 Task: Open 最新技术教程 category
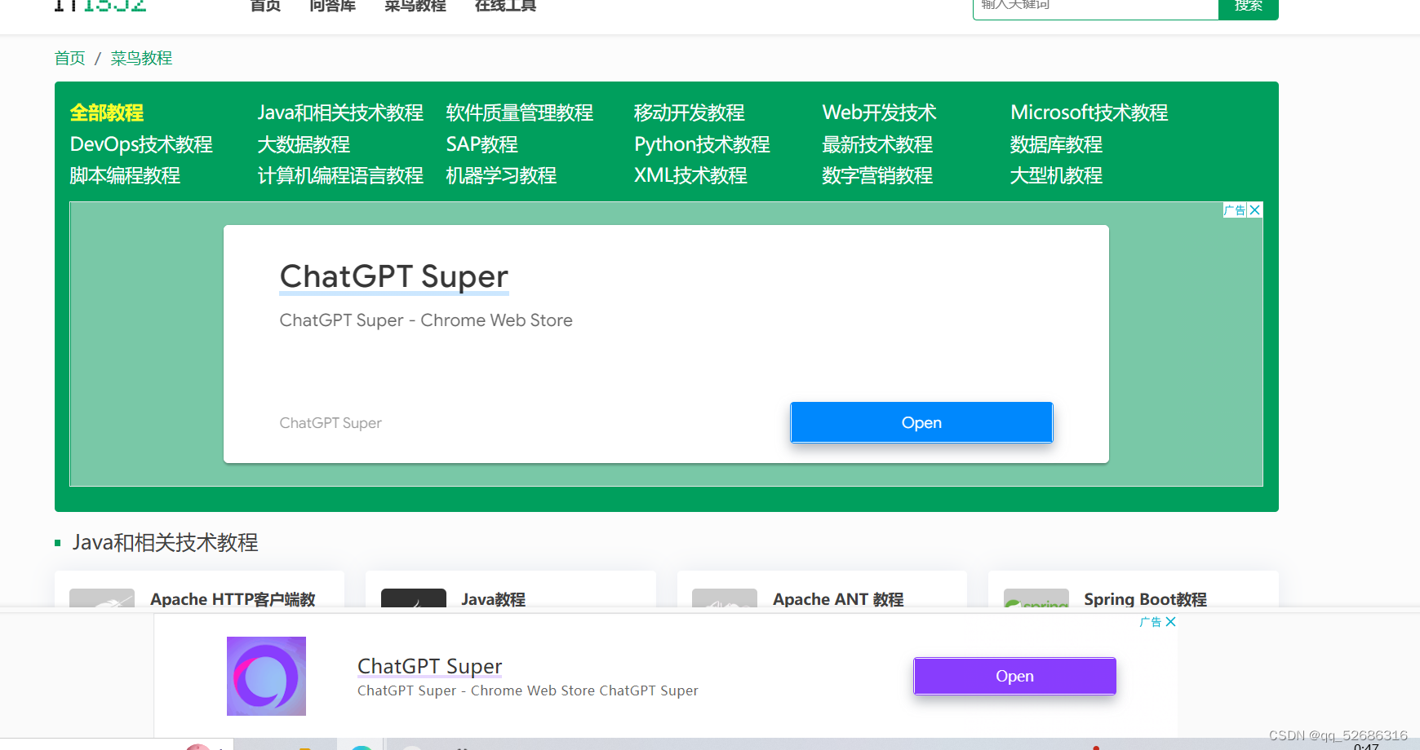coord(877,144)
